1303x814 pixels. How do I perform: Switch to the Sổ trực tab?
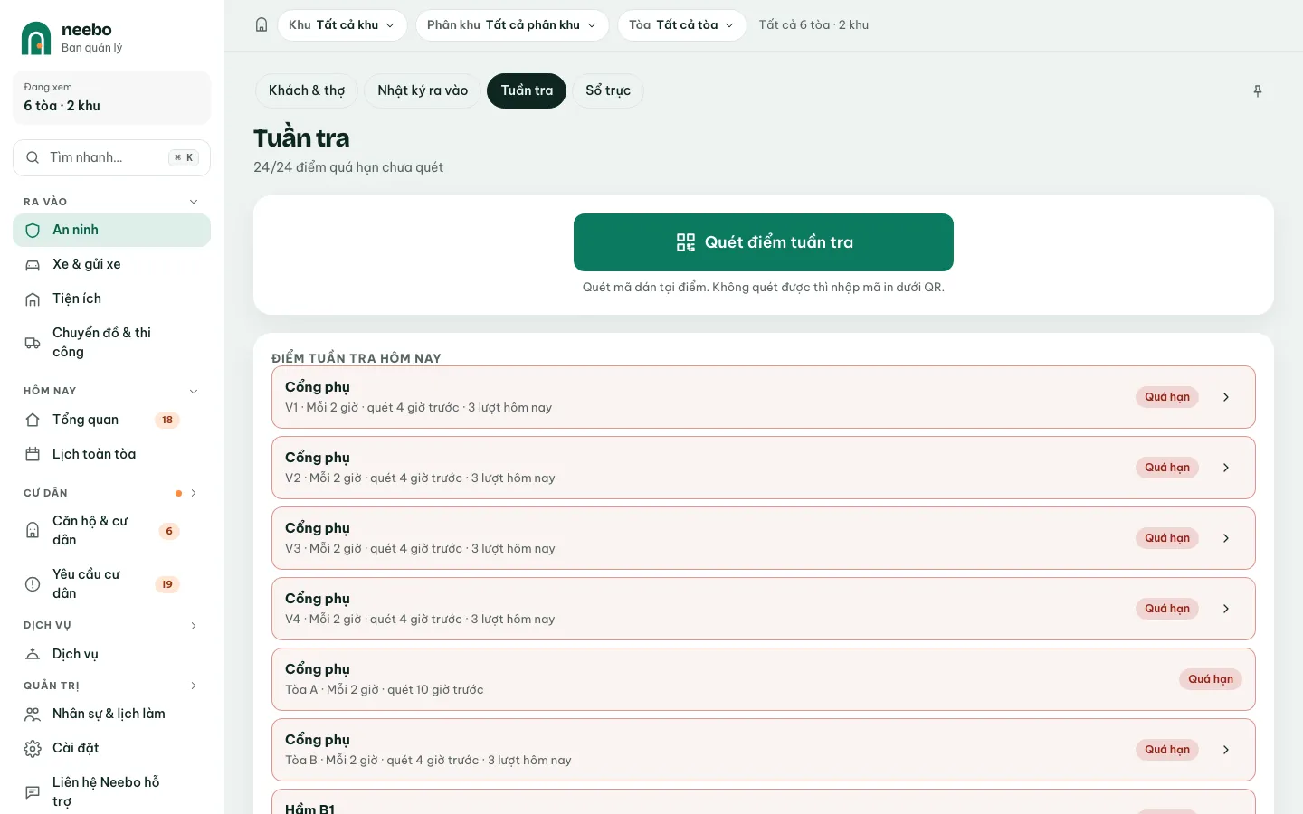608,90
